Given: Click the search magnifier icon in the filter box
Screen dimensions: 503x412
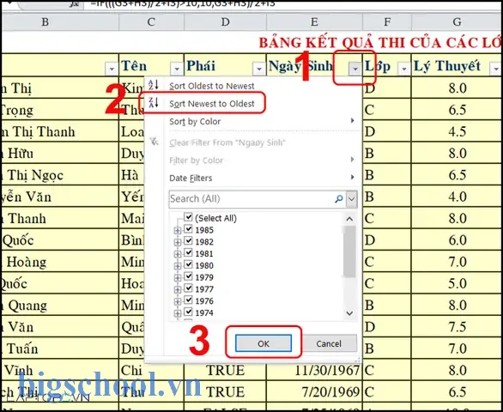Looking at the screenshot, I should coord(339,199).
